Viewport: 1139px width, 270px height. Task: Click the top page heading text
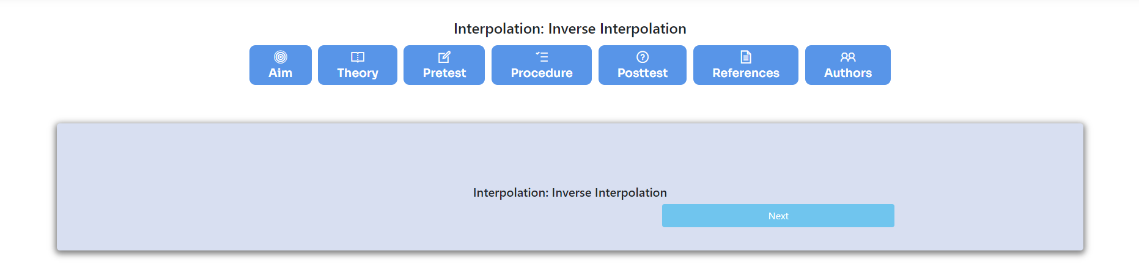[570, 29]
